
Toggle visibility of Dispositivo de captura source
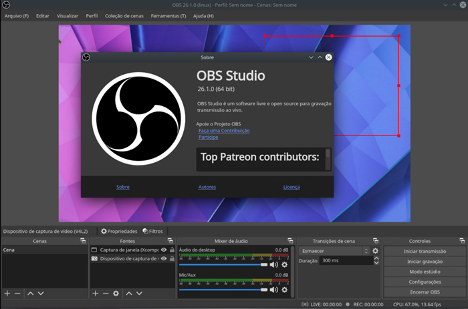point(163,258)
